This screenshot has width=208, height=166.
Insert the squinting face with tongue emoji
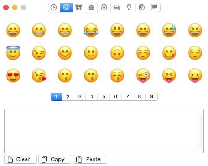169,76
